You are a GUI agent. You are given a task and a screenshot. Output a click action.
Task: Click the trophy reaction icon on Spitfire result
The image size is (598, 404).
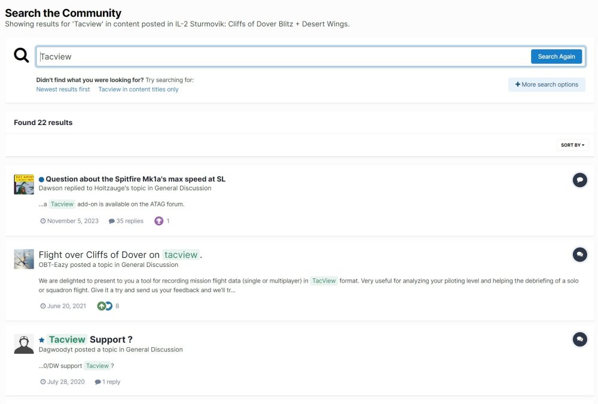pos(159,221)
